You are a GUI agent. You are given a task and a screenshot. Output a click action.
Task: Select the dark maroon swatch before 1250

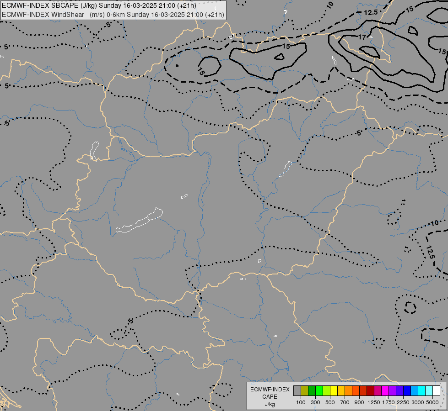click(371, 390)
